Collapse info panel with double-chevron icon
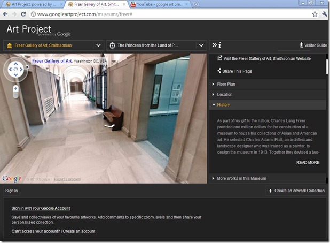330x243 pixels. click(x=214, y=45)
